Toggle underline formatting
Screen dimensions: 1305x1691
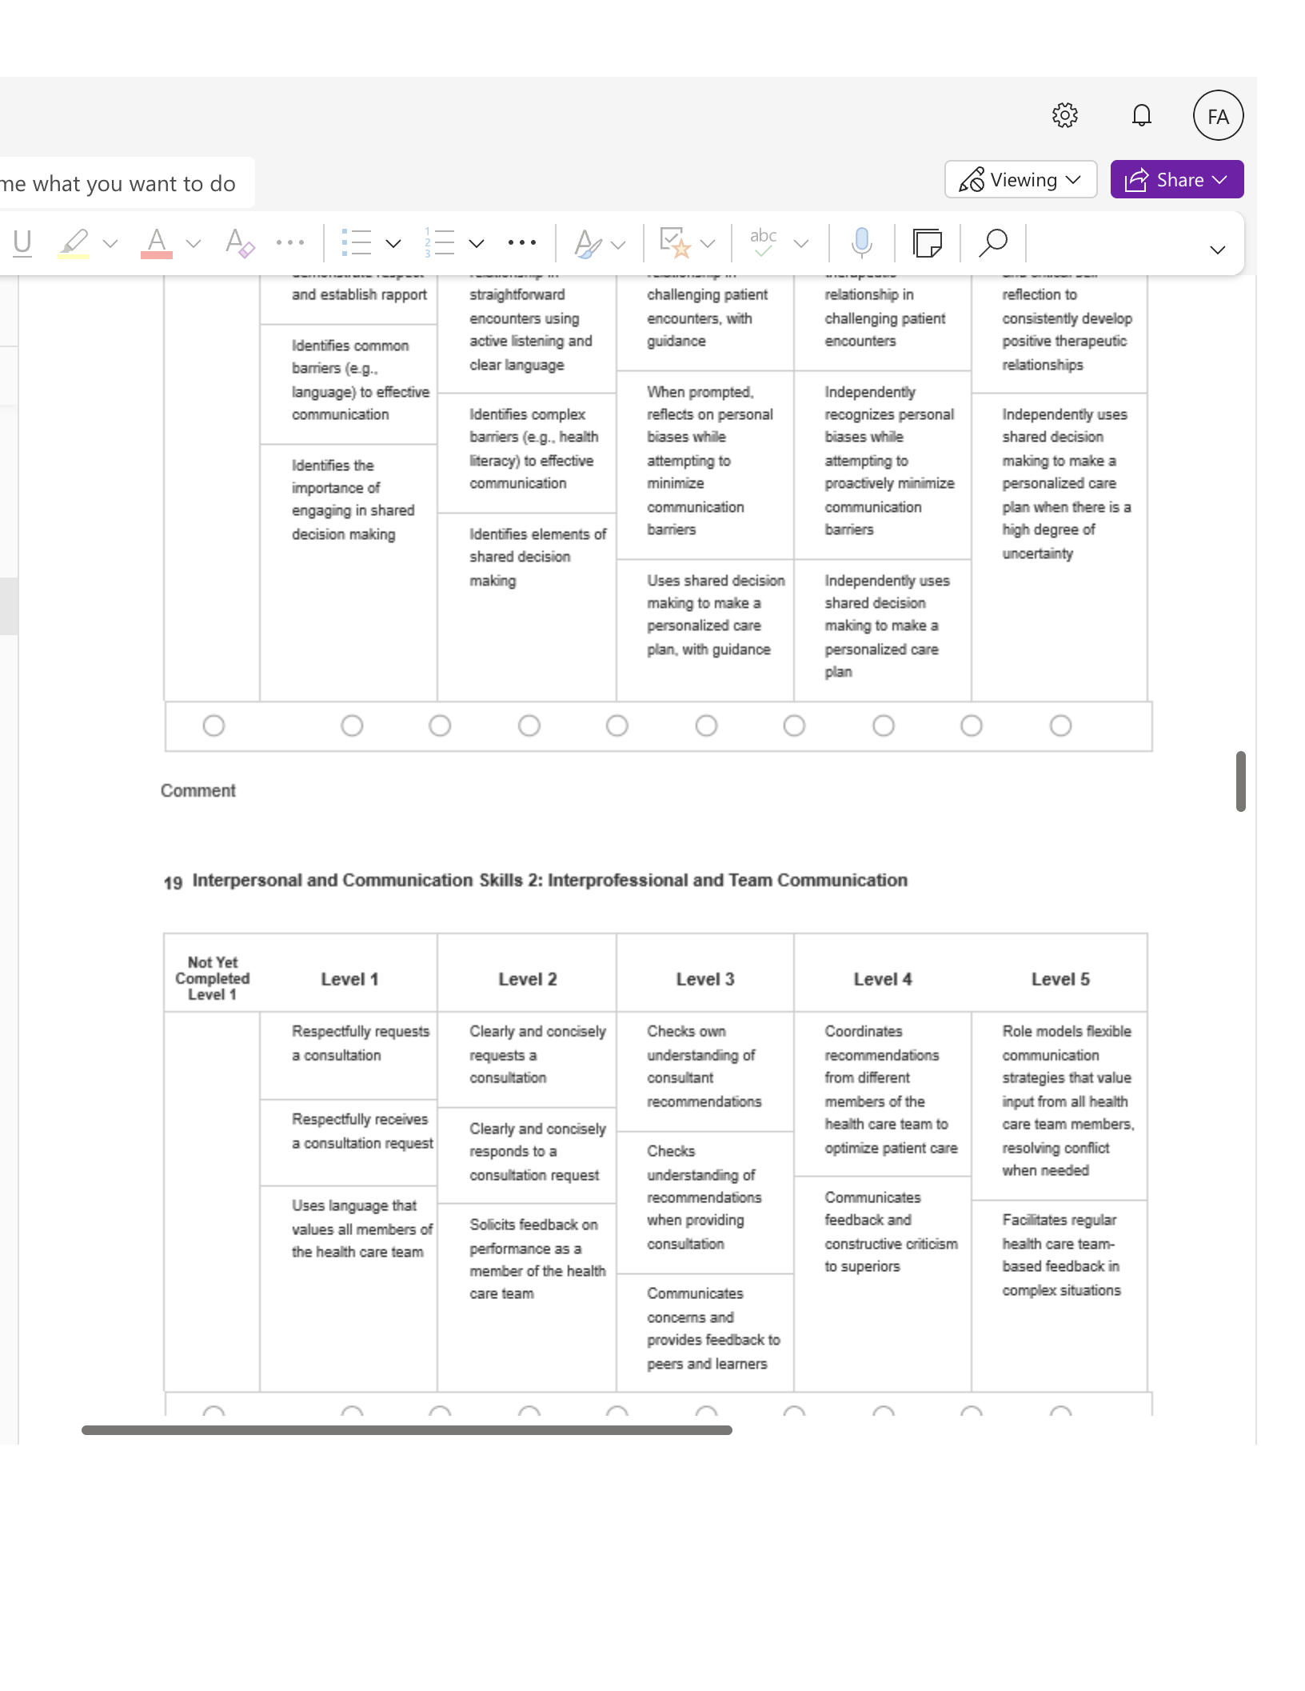click(x=22, y=242)
